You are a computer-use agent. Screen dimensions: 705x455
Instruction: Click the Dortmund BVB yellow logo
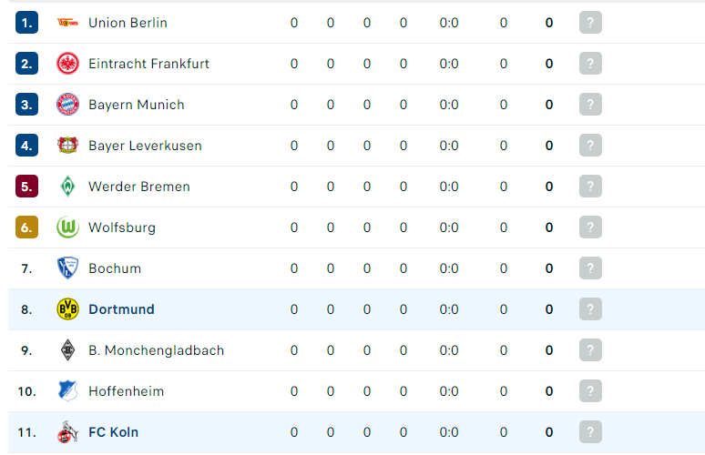click(67, 309)
